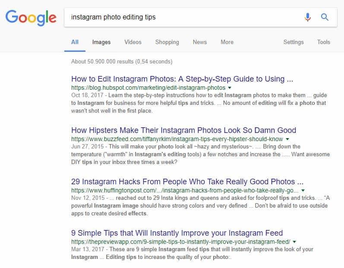Switch to the Images tab
The width and height of the screenshot is (344, 268).
coord(101,42)
